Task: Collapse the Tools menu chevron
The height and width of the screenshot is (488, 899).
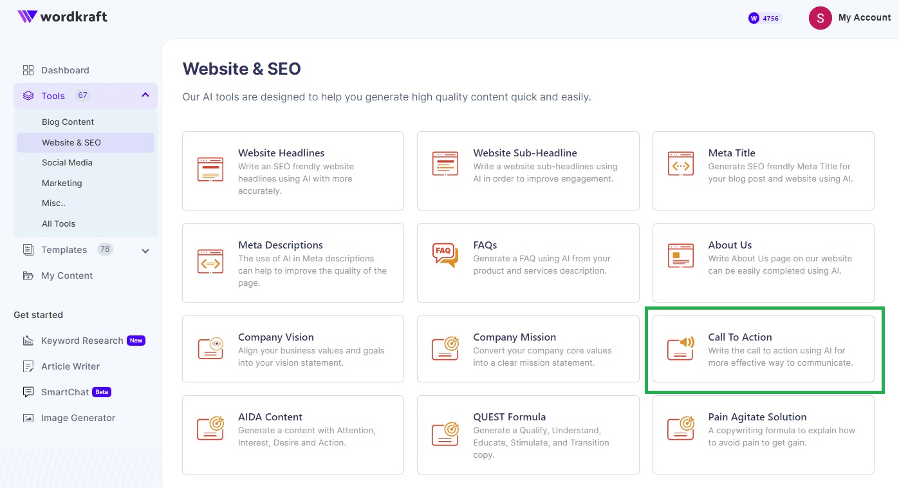Action: (145, 95)
